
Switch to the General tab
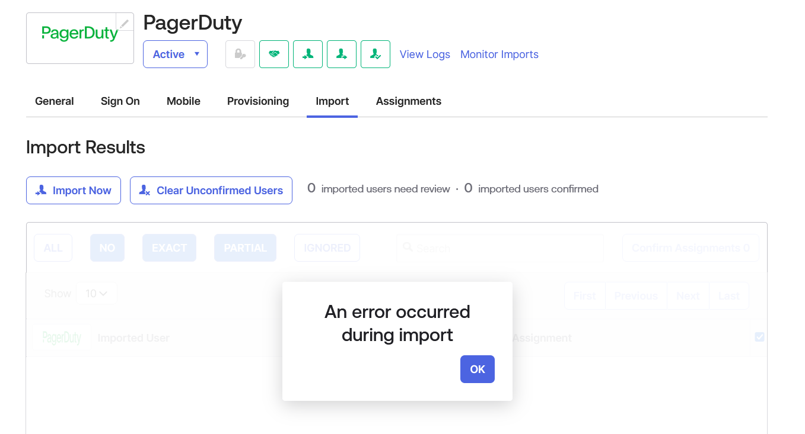pyautogui.click(x=55, y=101)
